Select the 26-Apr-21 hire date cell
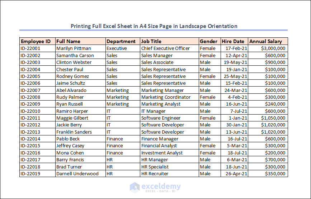 tap(234, 173)
